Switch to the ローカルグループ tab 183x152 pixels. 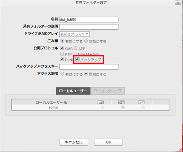click(108, 91)
